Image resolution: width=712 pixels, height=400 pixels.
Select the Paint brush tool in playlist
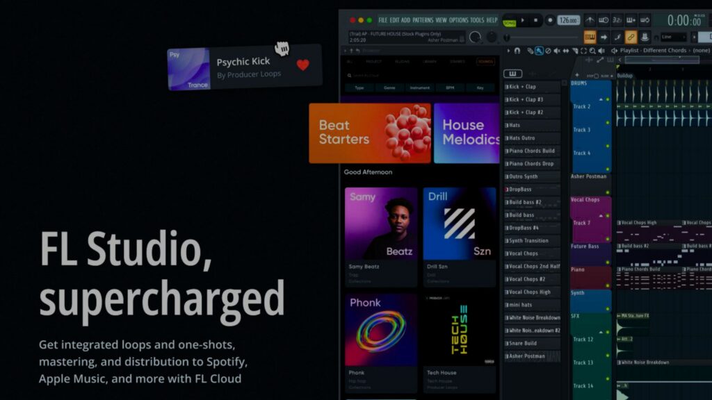[x=540, y=51]
